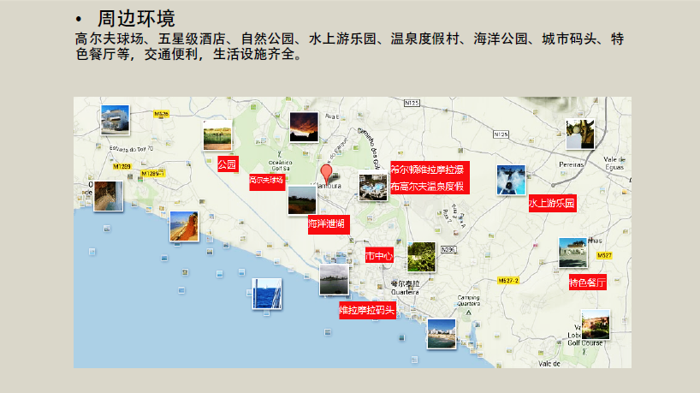Open the orange cliff beach photo thumbnail
700x393 pixels.
pyautogui.click(x=184, y=226)
